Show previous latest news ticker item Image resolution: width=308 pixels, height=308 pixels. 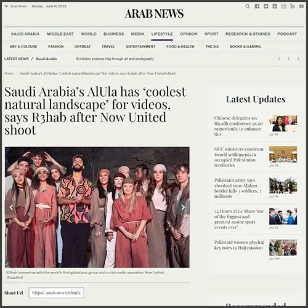coord(279,59)
